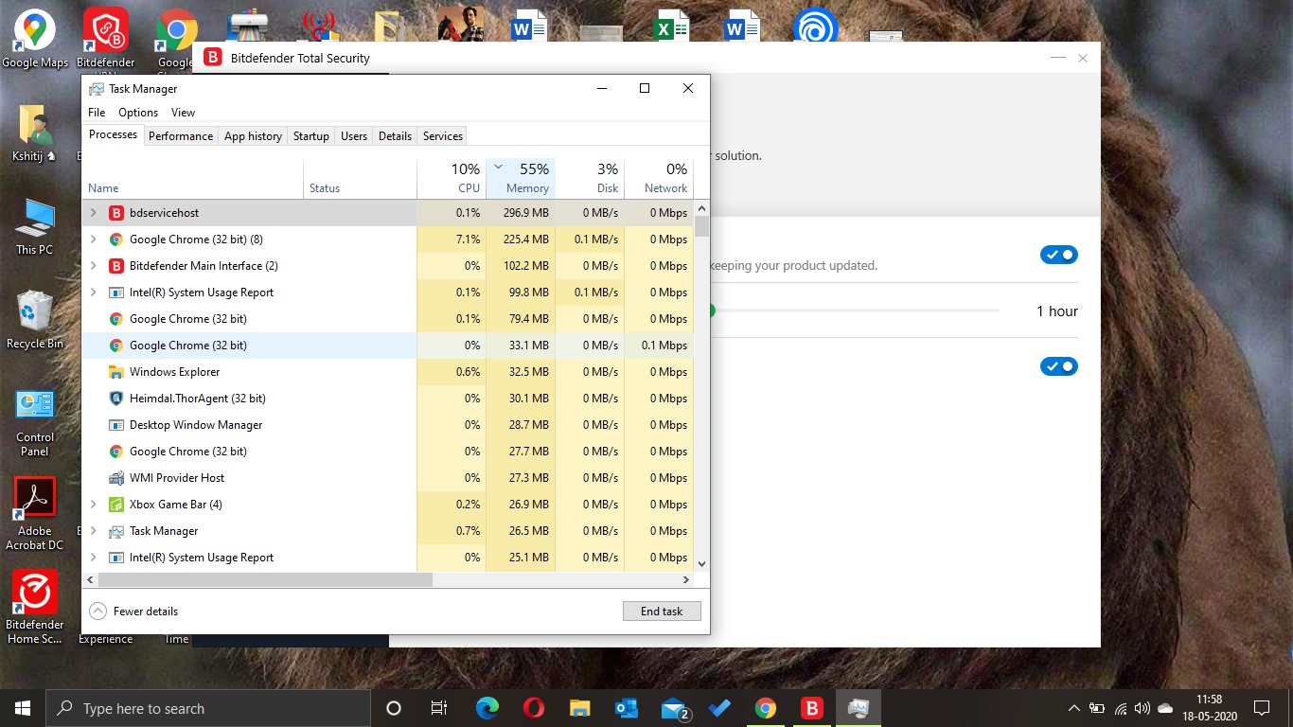Select the Kshitij user folder on the desktop

click(34, 133)
